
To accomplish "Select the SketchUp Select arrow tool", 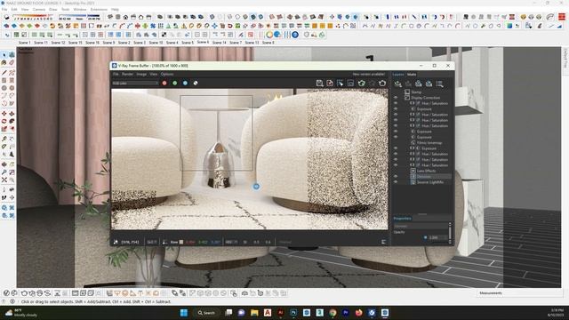I will (x=4, y=55).
